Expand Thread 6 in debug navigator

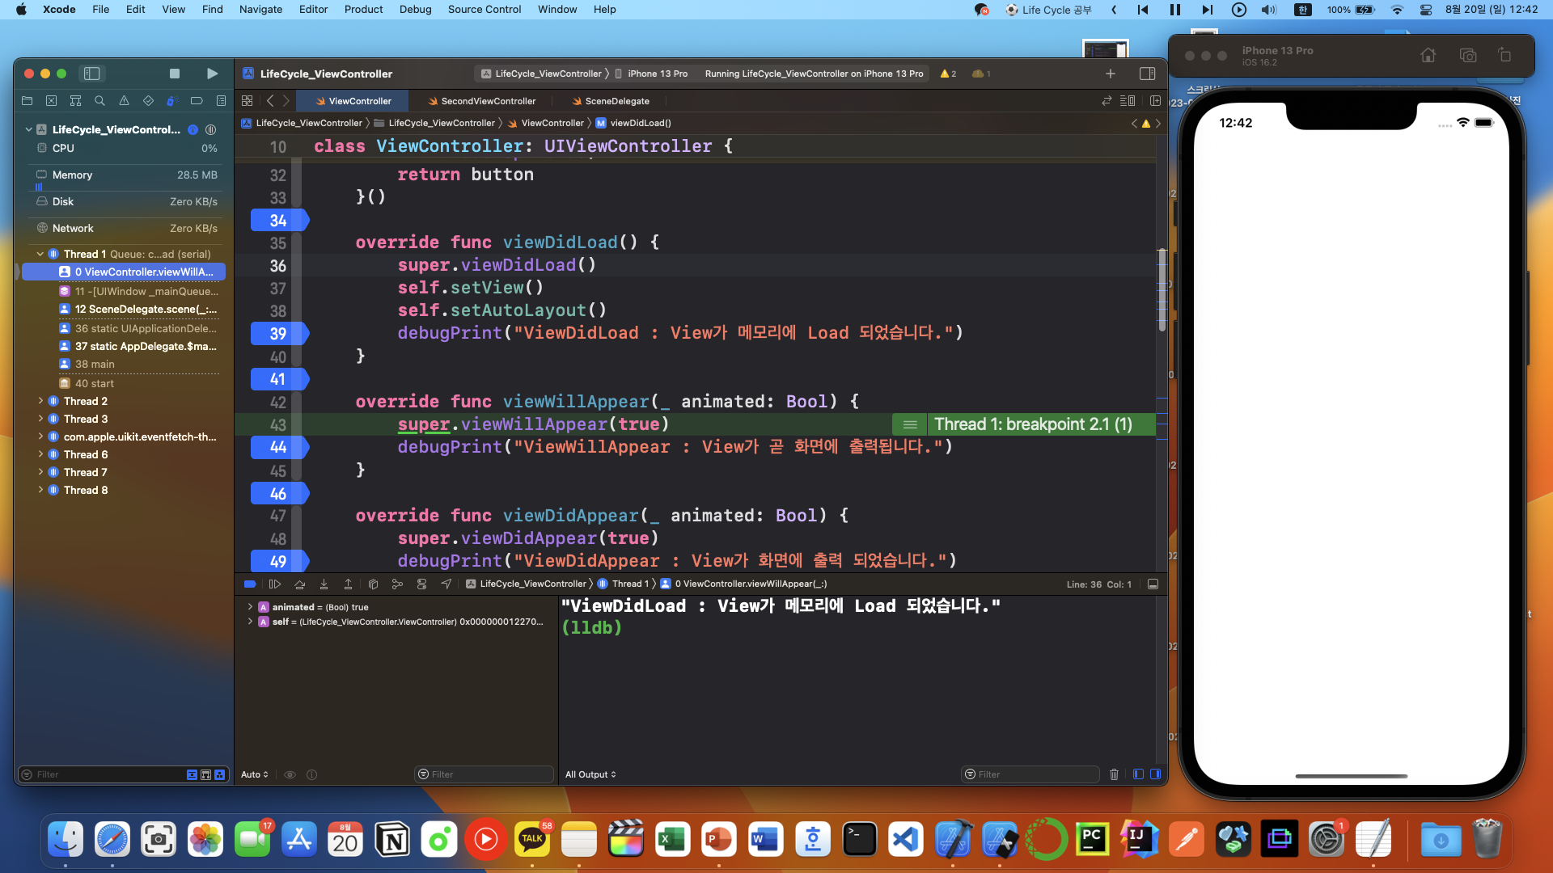[x=40, y=454]
